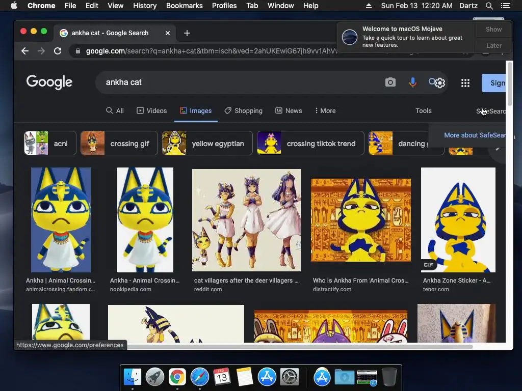Open More about SafeSearch link
This screenshot has height=391, width=522.
coord(475,135)
